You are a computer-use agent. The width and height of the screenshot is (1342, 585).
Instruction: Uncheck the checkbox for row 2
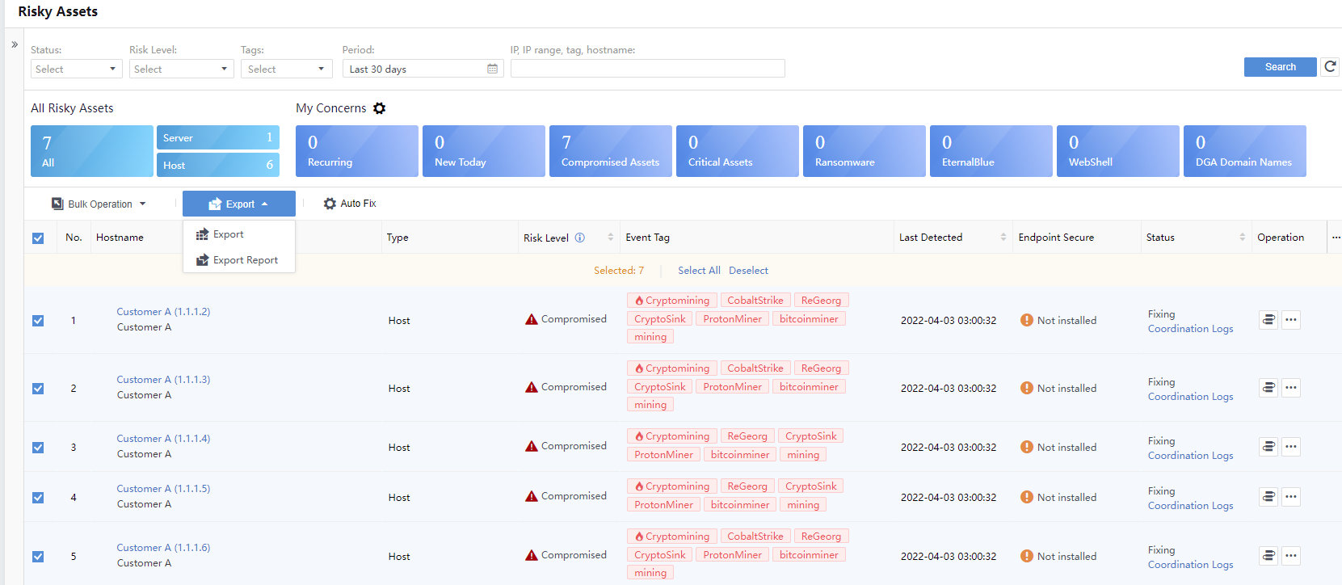[38, 389]
